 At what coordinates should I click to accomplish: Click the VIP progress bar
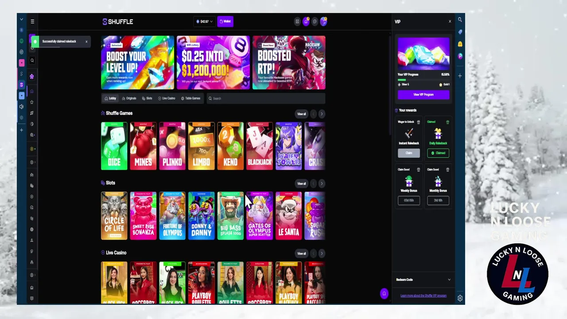423,80
